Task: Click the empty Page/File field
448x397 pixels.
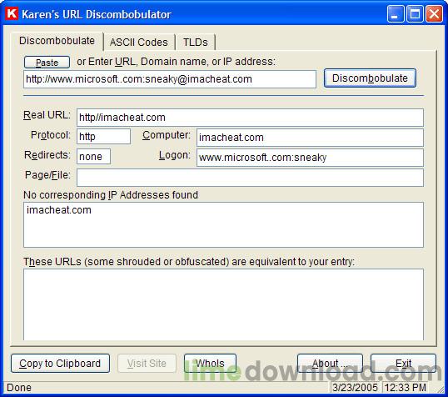Action: (x=250, y=178)
